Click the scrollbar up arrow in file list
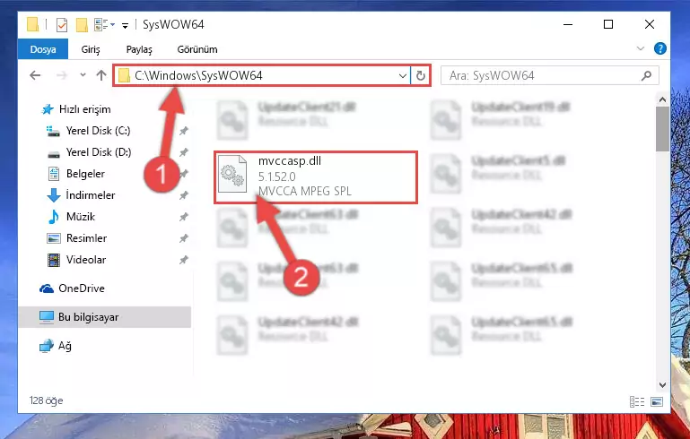 point(662,99)
